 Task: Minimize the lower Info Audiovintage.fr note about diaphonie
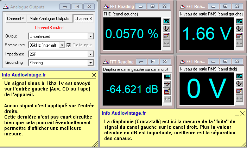[236, 114]
